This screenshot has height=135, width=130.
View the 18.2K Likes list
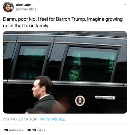point(36,130)
